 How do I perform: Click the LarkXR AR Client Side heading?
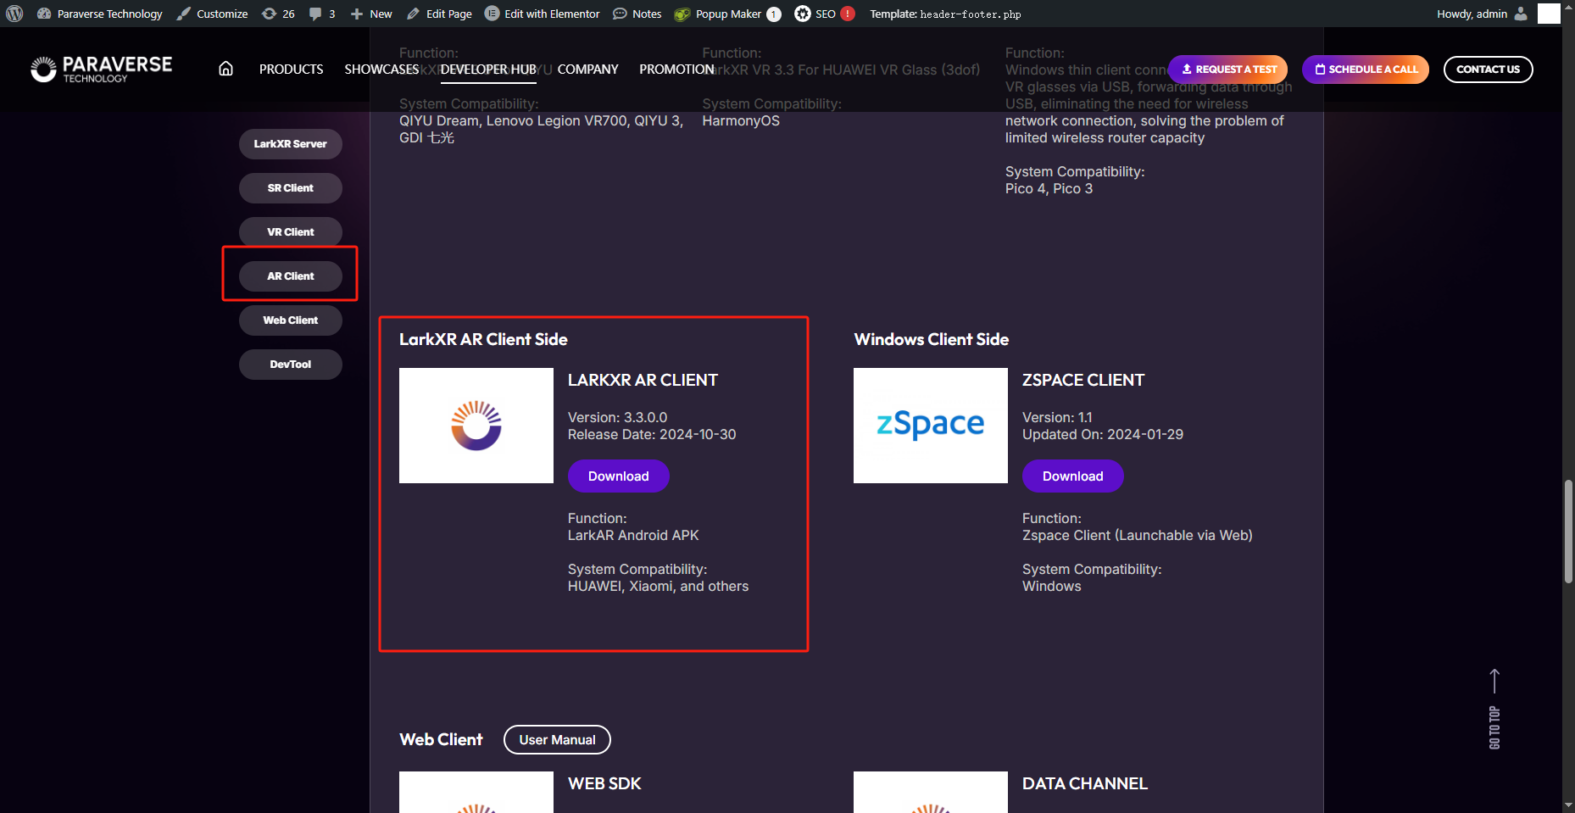[x=483, y=340]
